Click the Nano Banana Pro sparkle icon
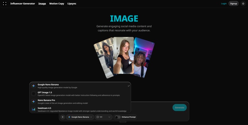Viewport: 248px width, 125px height. click(x=34, y=102)
